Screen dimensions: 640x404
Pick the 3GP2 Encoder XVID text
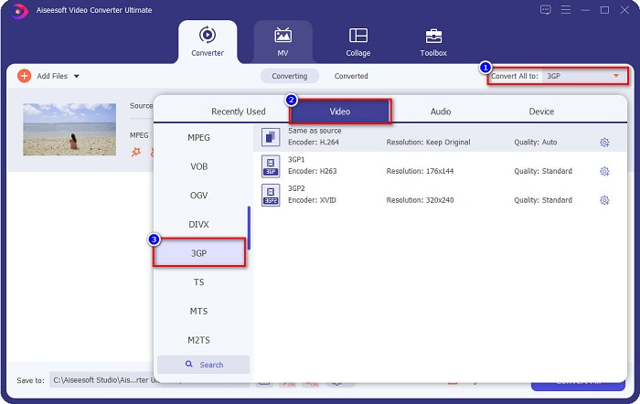[x=312, y=200]
